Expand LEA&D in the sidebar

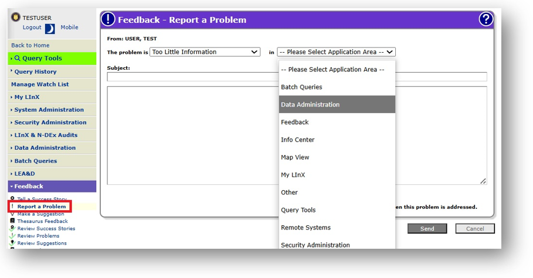[x=52, y=173]
